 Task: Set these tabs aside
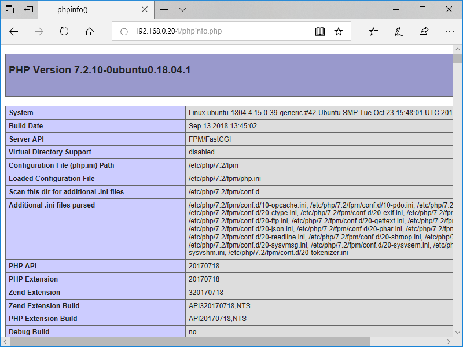(x=28, y=9)
